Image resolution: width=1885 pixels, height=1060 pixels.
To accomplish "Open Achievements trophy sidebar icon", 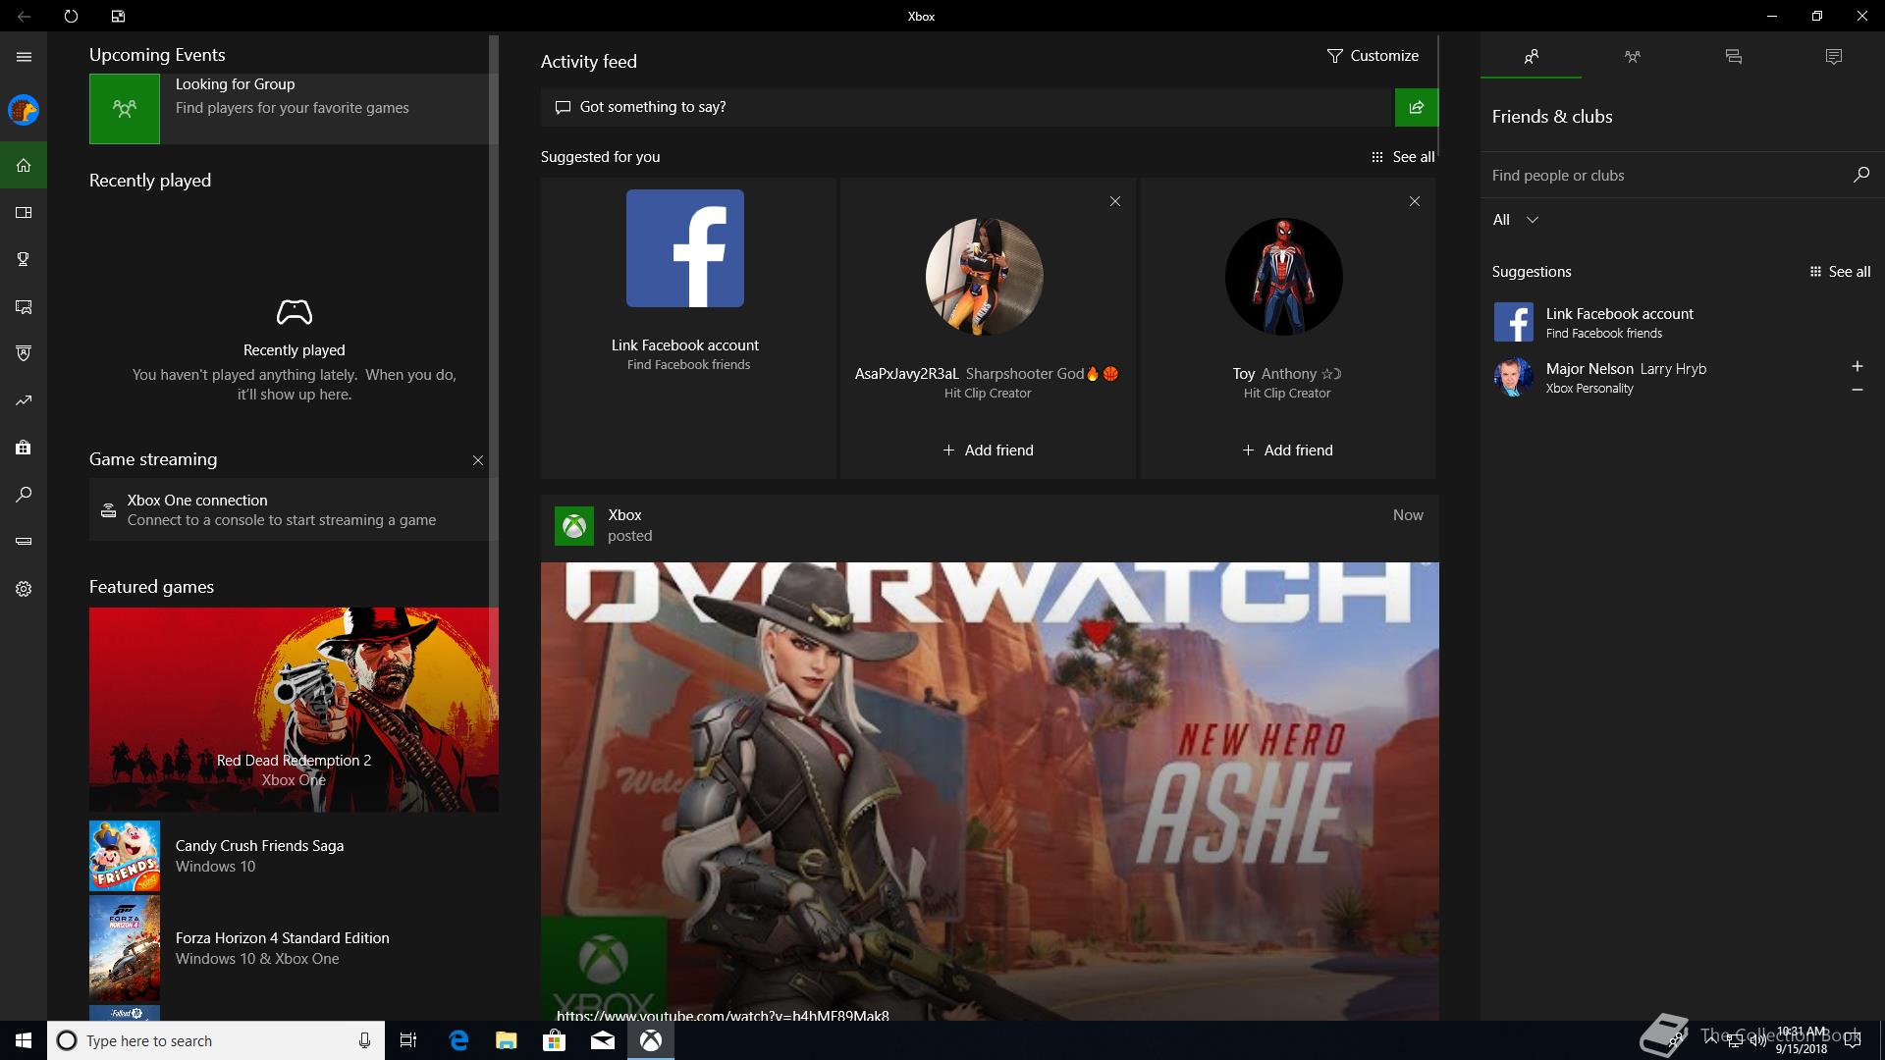I will pyautogui.click(x=24, y=259).
